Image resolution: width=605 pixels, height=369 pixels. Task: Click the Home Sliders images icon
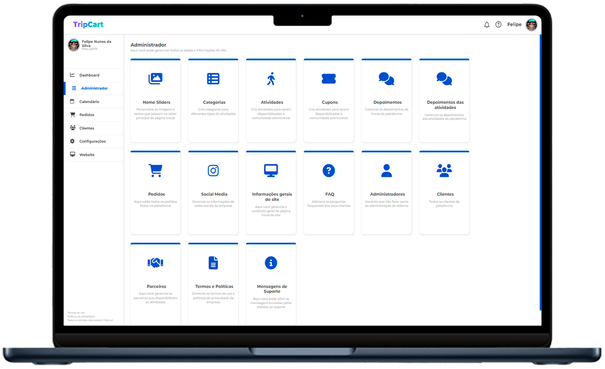(x=156, y=78)
